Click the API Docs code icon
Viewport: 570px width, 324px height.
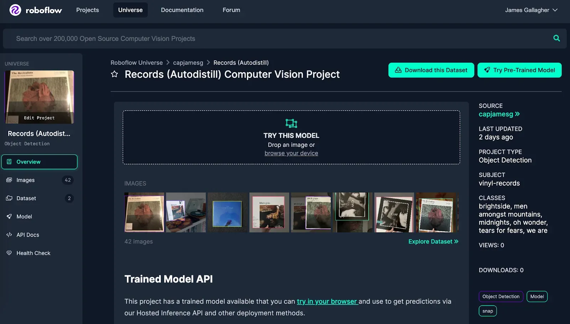point(9,235)
